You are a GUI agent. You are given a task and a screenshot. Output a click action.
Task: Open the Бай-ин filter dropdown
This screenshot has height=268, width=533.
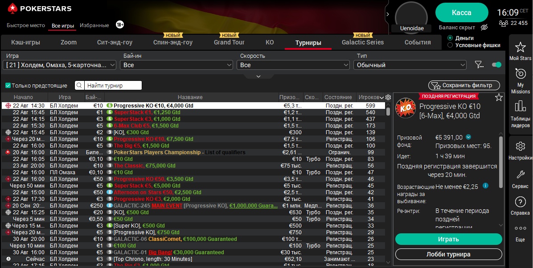[x=176, y=65]
